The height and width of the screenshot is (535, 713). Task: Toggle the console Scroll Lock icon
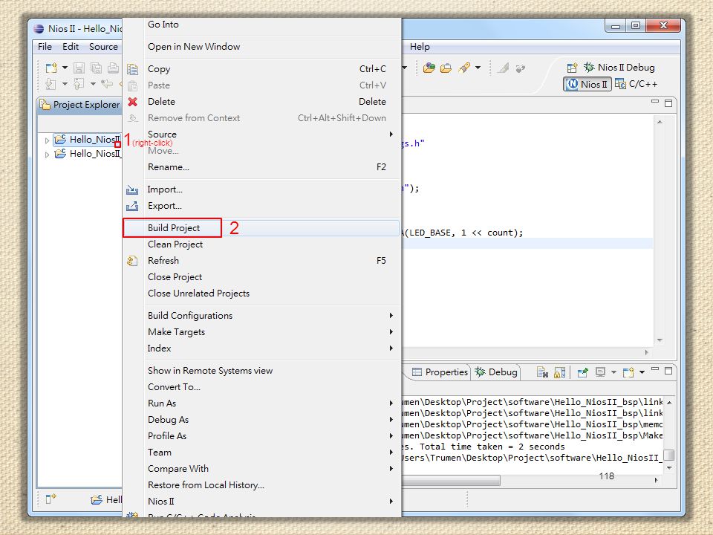point(559,372)
